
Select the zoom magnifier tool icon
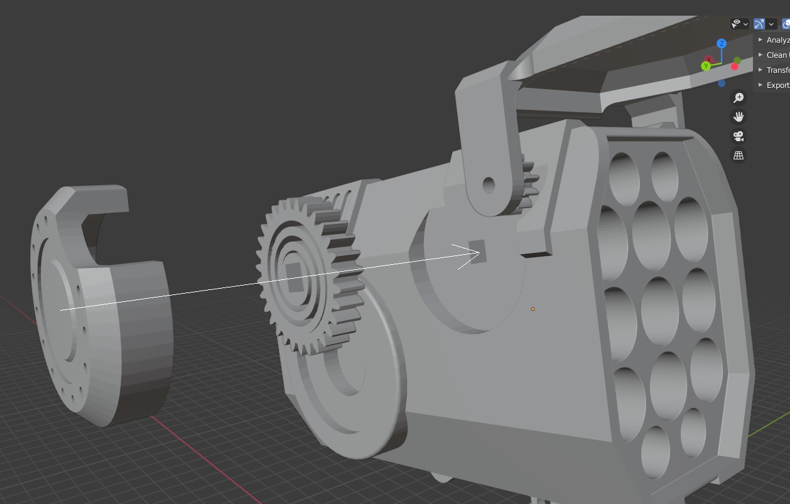click(739, 97)
